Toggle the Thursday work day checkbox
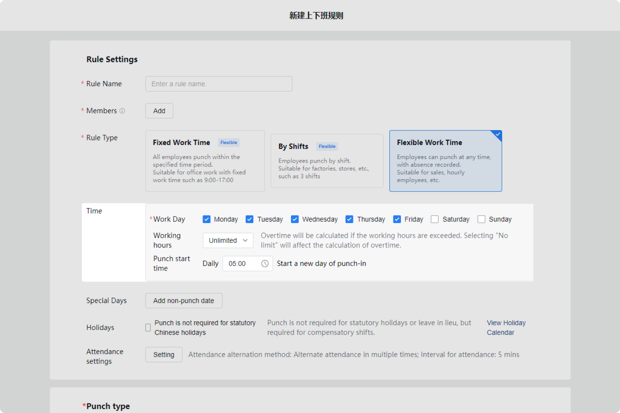 [x=349, y=219]
